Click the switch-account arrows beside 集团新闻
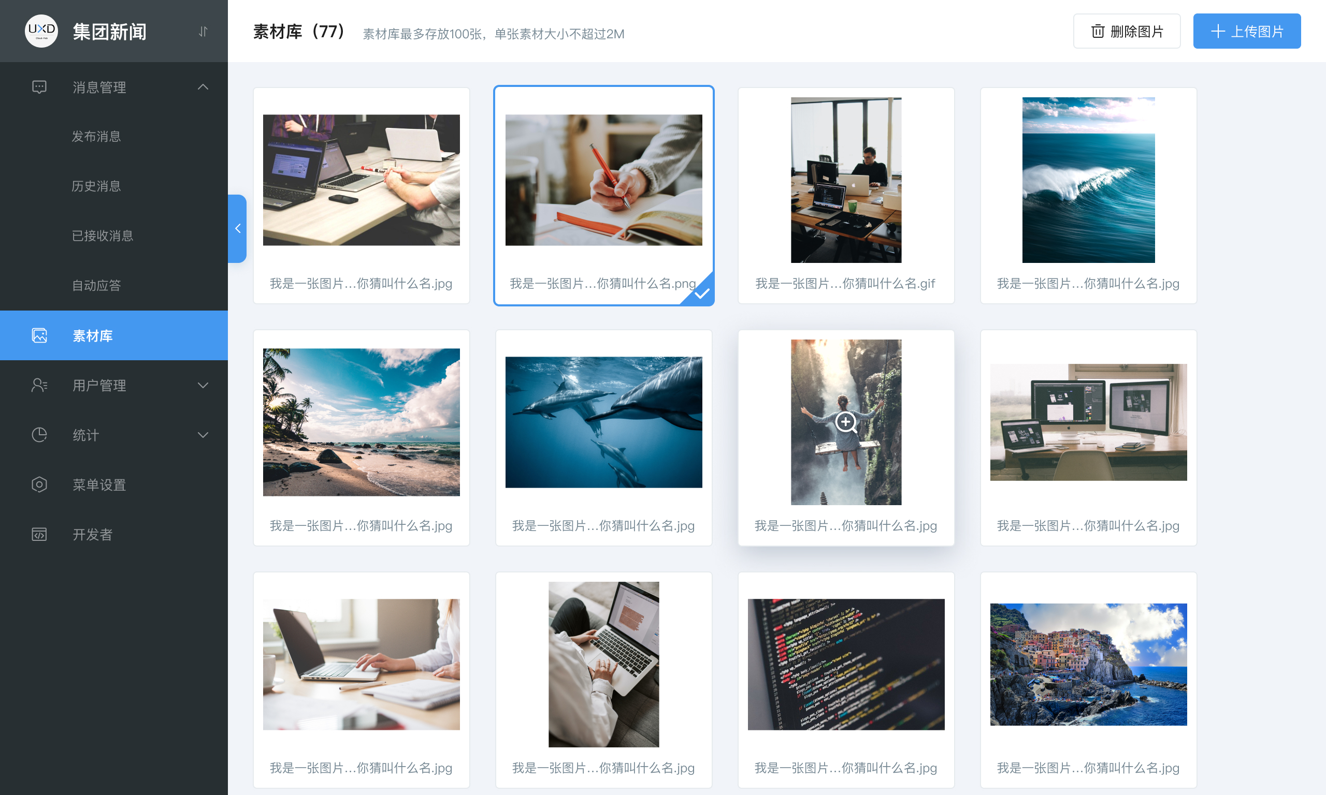Viewport: 1326px width, 795px height. [203, 32]
